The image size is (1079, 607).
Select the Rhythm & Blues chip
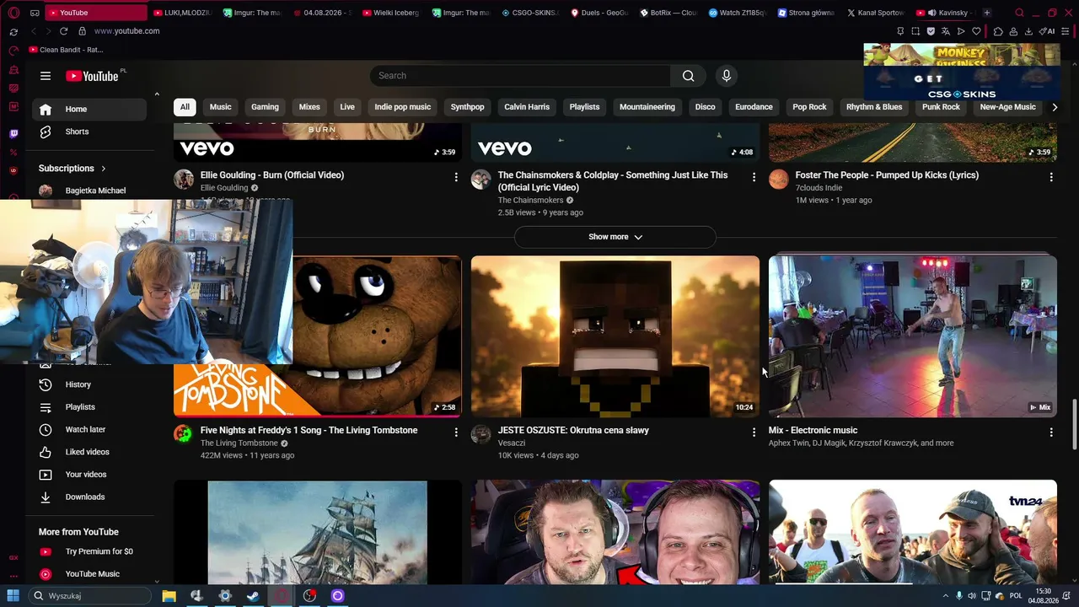pos(874,107)
